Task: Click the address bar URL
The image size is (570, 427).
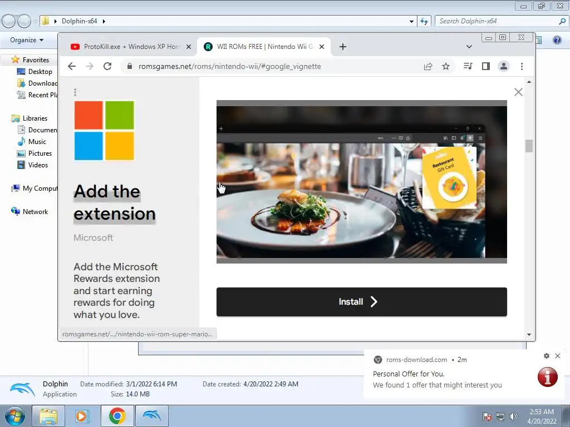Action: [230, 67]
